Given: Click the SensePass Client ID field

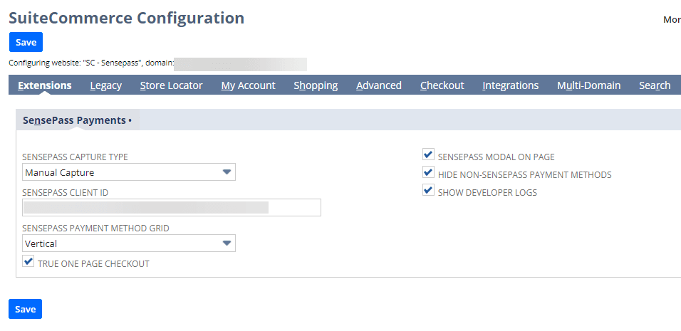Looking at the screenshot, I should 172,207.
